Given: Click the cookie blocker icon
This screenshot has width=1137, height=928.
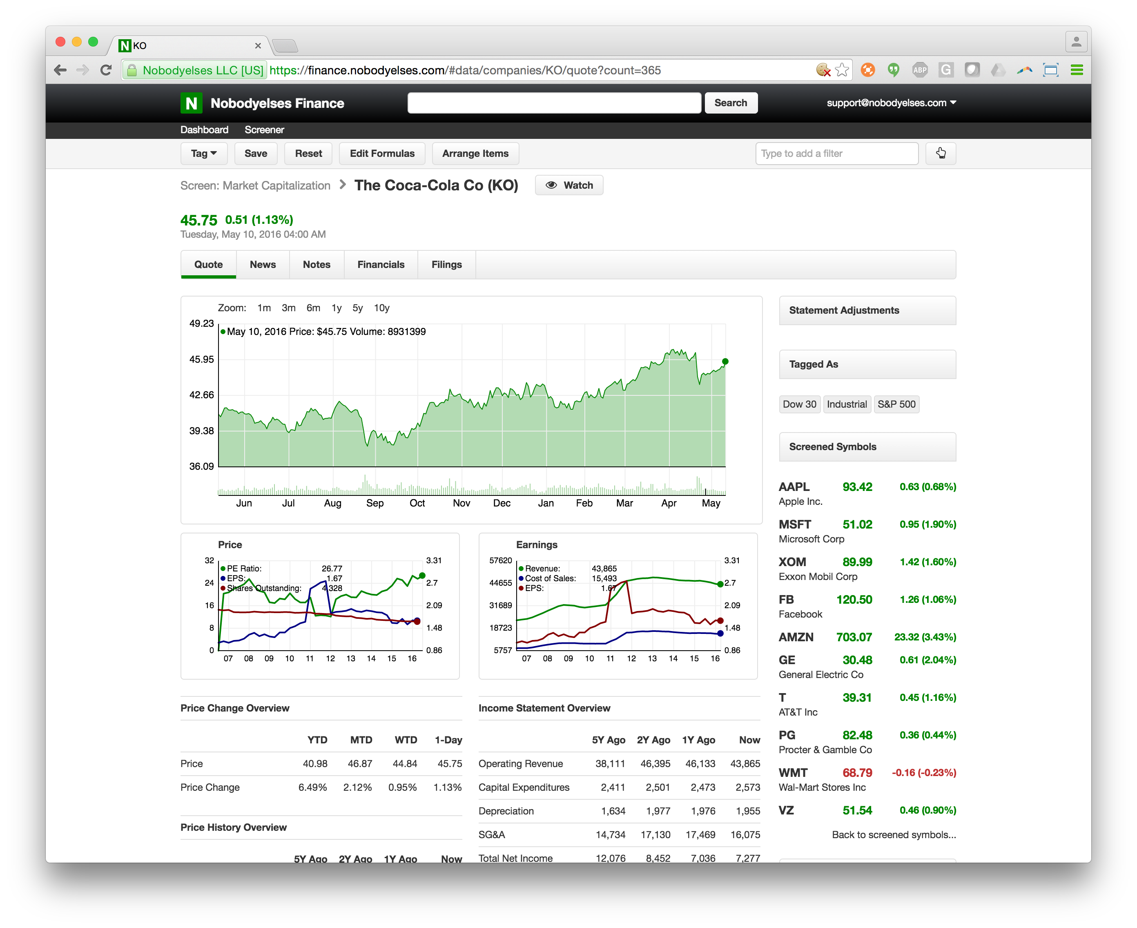Looking at the screenshot, I should point(823,70).
